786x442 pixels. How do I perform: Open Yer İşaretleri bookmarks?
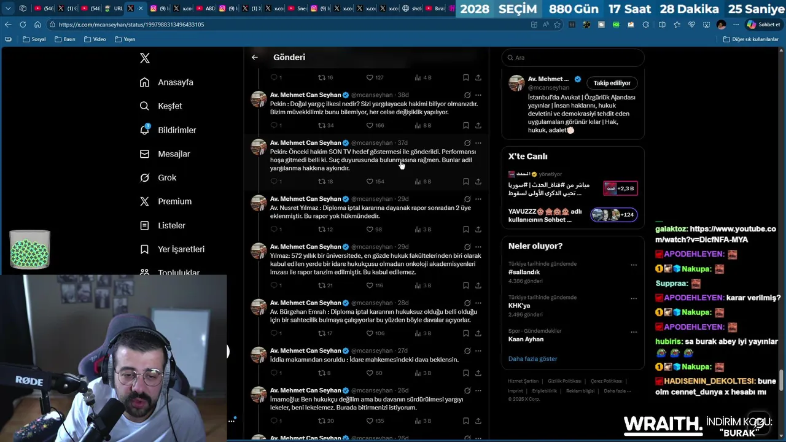click(173, 249)
